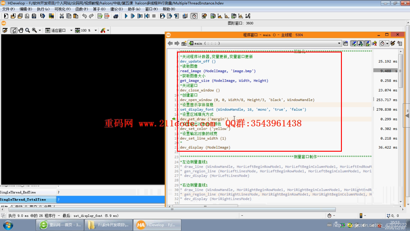Open the draw color/paint dropdown arrow
Viewport: 410px width, 231px height.
coord(108,30)
